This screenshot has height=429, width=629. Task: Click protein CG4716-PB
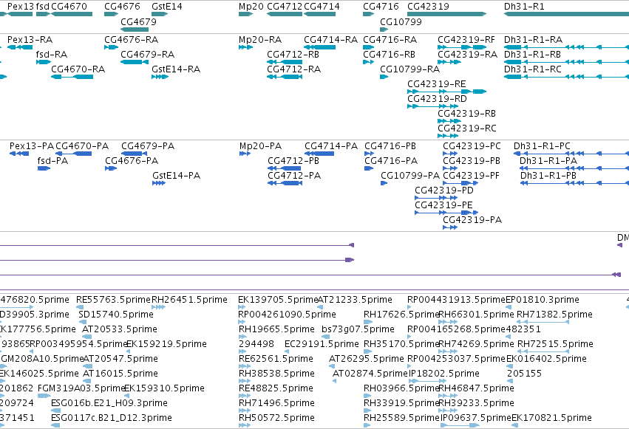pos(390,146)
